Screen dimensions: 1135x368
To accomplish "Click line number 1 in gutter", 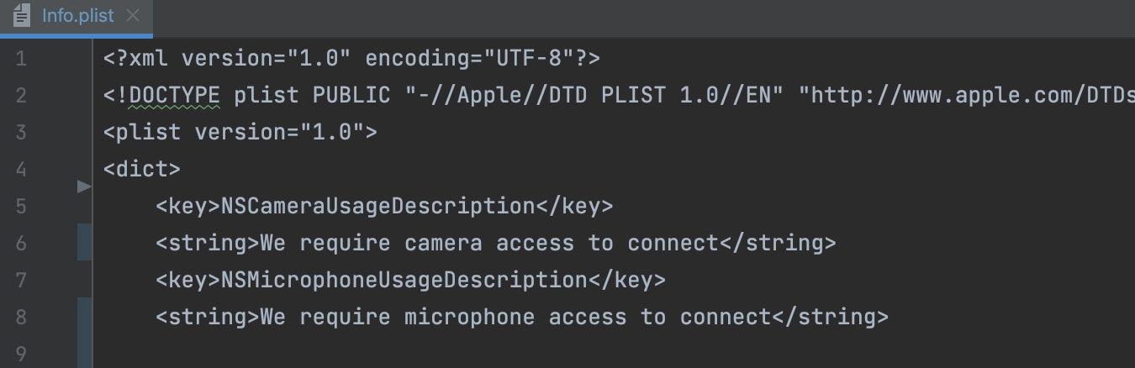I will tap(20, 59).
